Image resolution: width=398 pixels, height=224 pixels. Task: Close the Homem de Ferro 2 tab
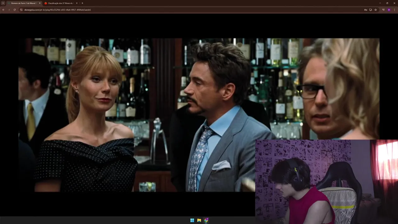click(x=40, y=3)
